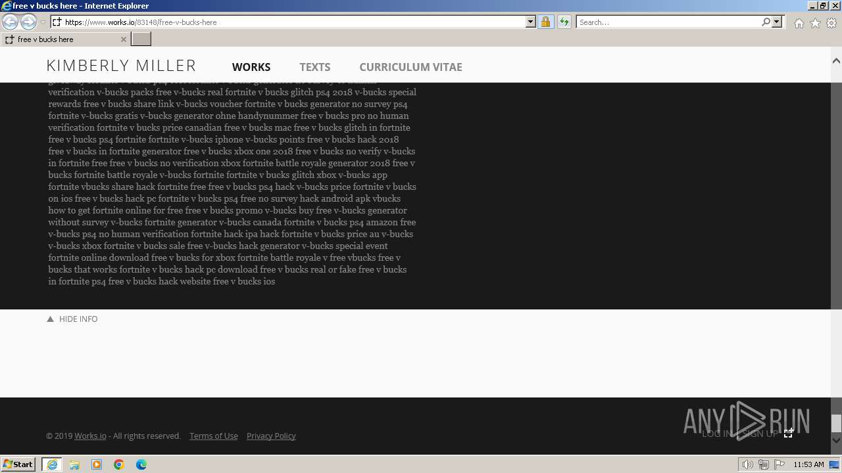Open the media player taskbar icon

click(97, 464)
